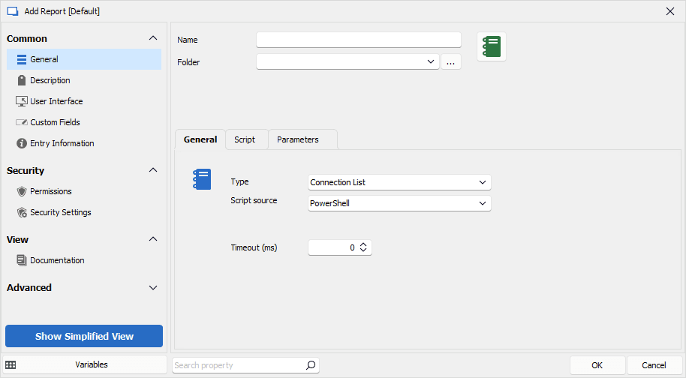The image size is (686, 378).
Task: Open the User Interface settings
Action: click(x=56, y=101)
